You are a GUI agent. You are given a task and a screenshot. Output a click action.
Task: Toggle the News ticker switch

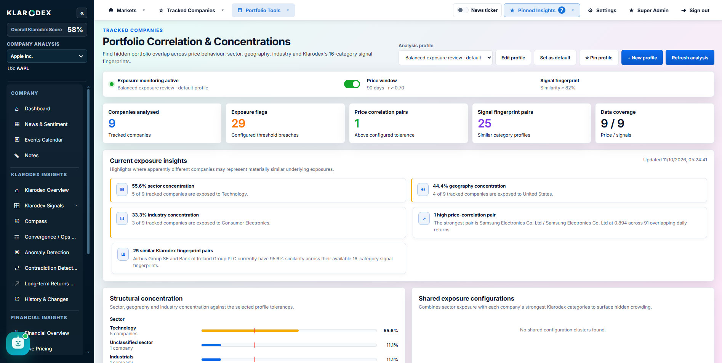462,10
